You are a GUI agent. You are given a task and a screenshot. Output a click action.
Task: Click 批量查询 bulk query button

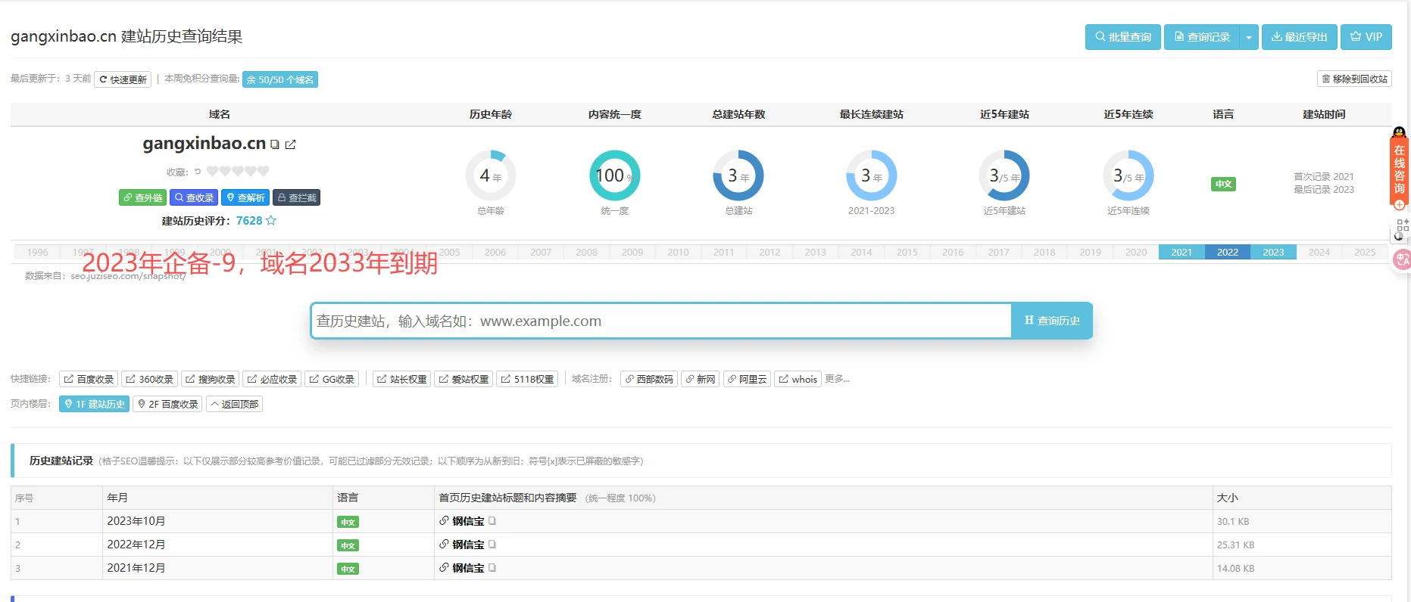point(1122,37)
